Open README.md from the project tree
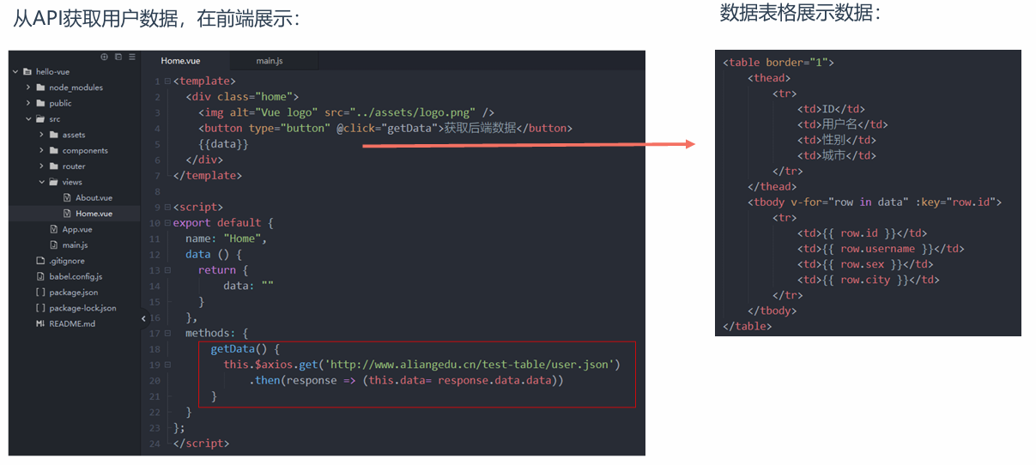The height and width of the screenshot is (465, 1036). coord(72,324)
